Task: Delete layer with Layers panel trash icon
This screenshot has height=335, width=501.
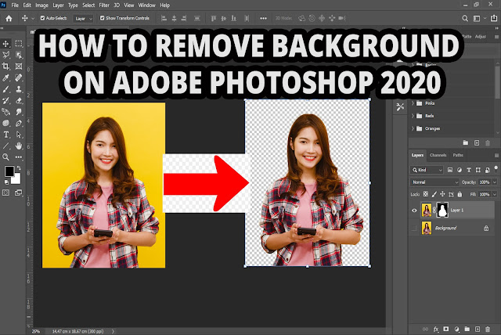Action: [488, 330]
